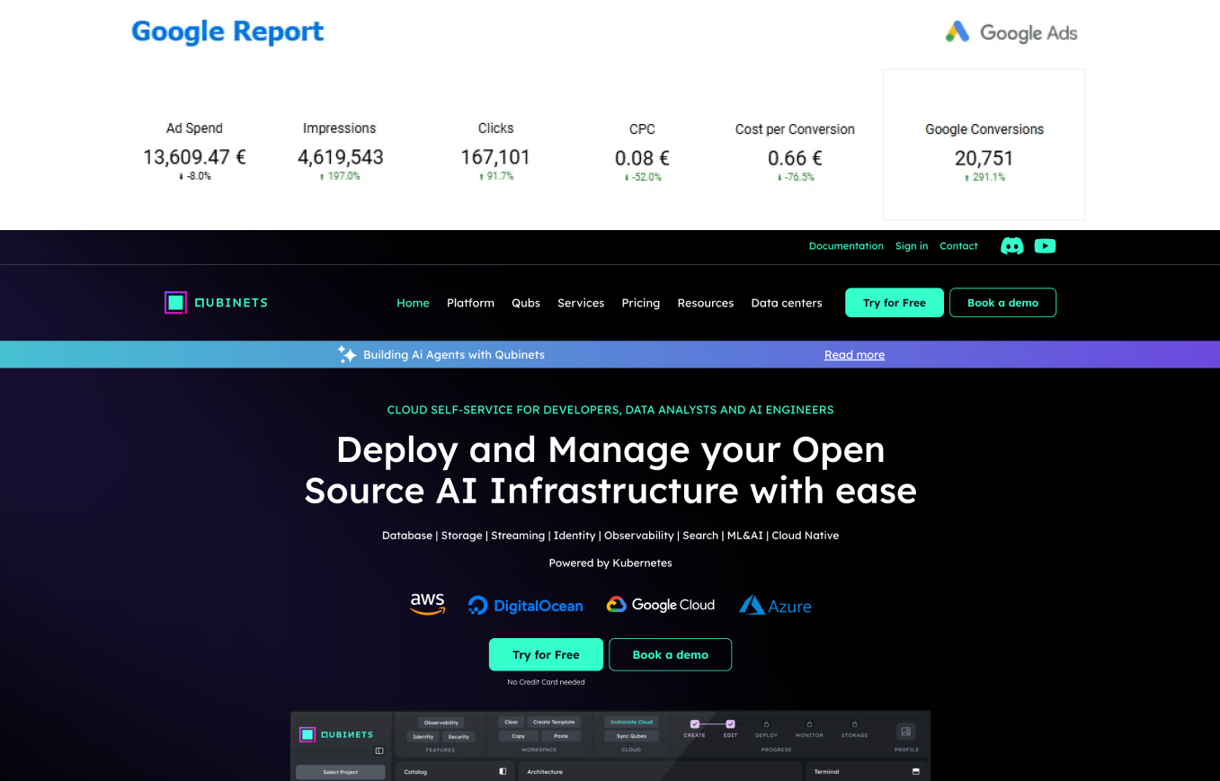
Task: Click Book a demo in the navbar
Action: 1002,303
